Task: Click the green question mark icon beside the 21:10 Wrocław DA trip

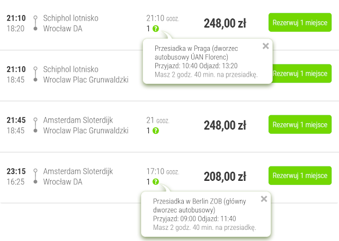Action: coord(155,29)
